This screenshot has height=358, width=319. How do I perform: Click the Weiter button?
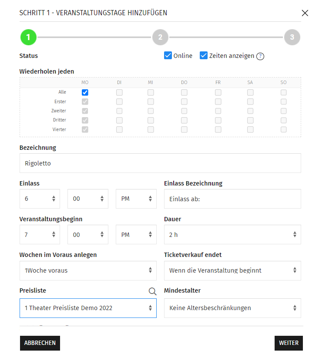pyautogui.click(x=289, y=343)
